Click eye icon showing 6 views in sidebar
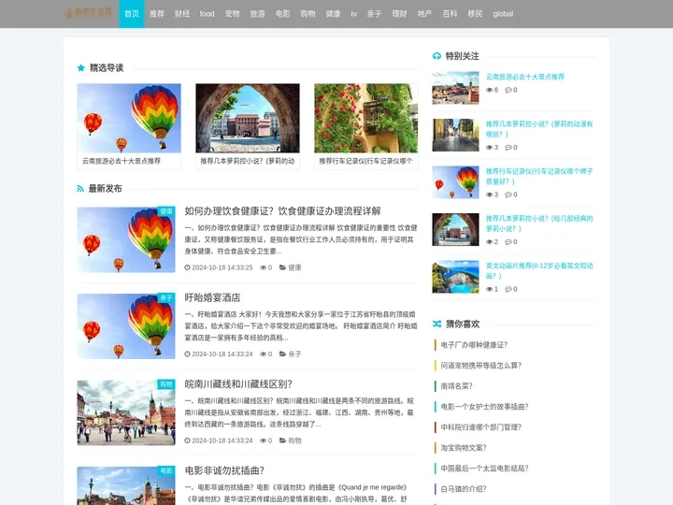Screen dimensions: 673x505 click(x=489, y=90)
